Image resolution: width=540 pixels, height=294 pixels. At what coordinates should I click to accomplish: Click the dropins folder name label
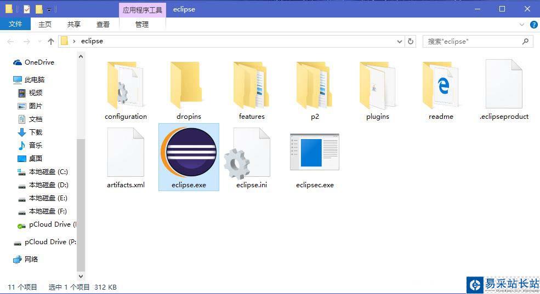tap(189, 117)
